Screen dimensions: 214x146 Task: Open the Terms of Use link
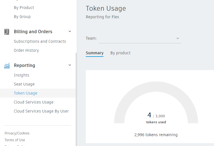15,140
